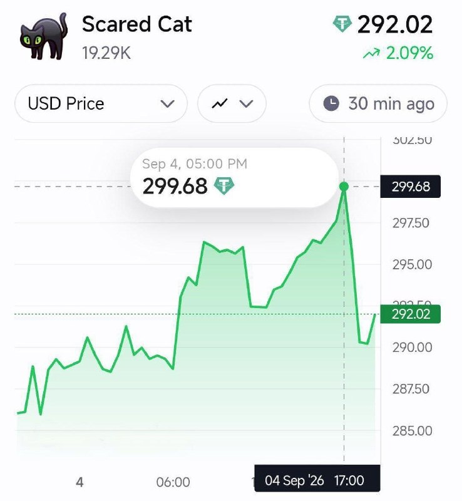Click the Scared Cat black cat icon
This screenshot has height=501, width=462.
tap(44, 36)
